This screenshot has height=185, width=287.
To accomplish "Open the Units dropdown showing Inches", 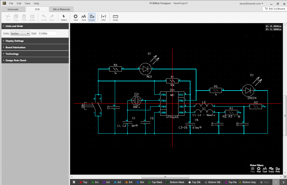I will [x=20, y=33].
